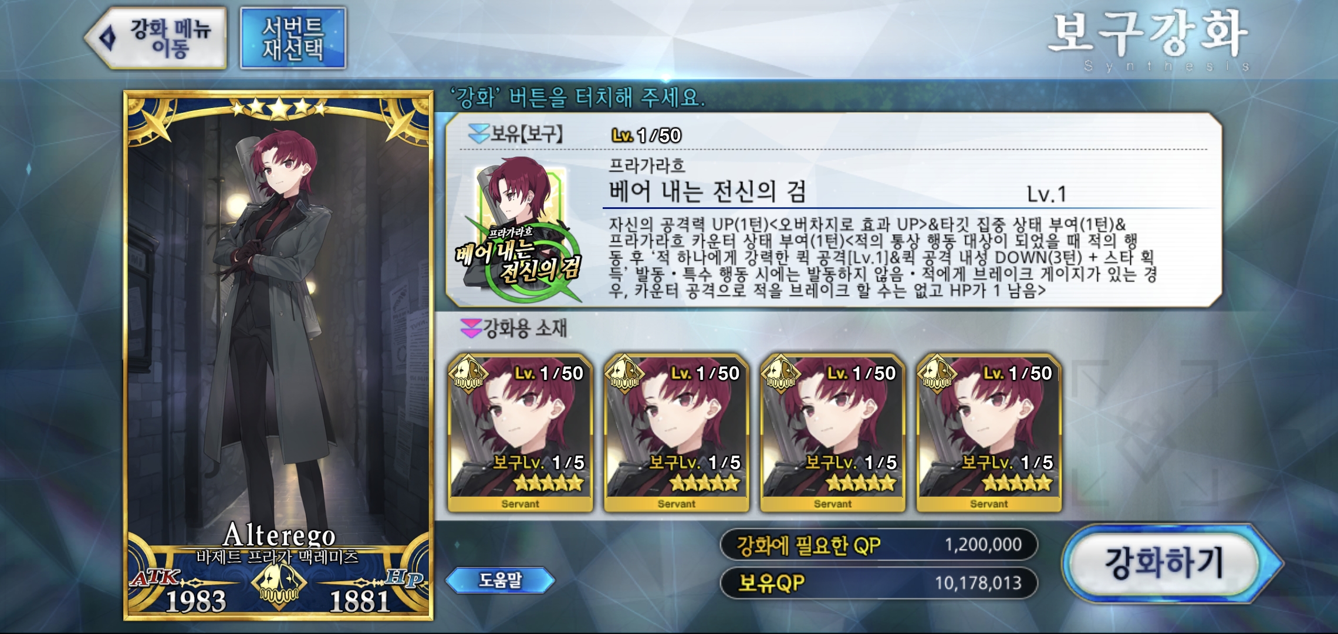Select the first Servant material card
1338x634 pixels.
[520, 433]
